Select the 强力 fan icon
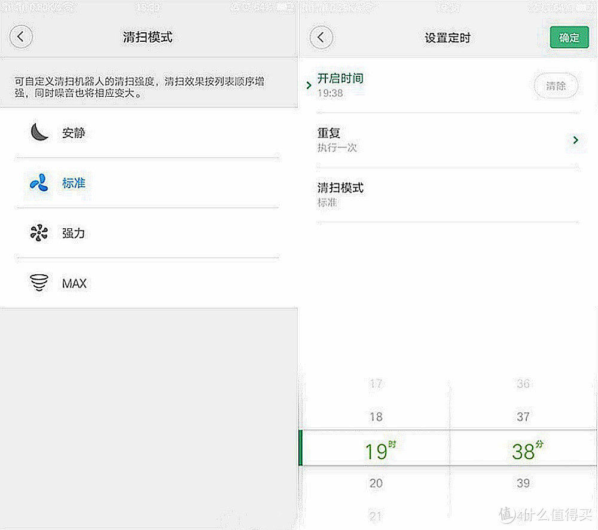598x530 pixels. coord(39,233)
